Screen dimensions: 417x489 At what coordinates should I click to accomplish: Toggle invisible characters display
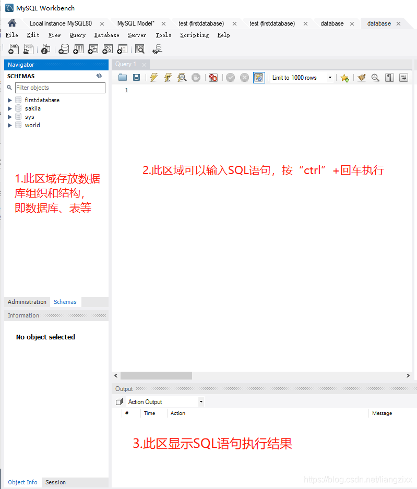point(389,77)
